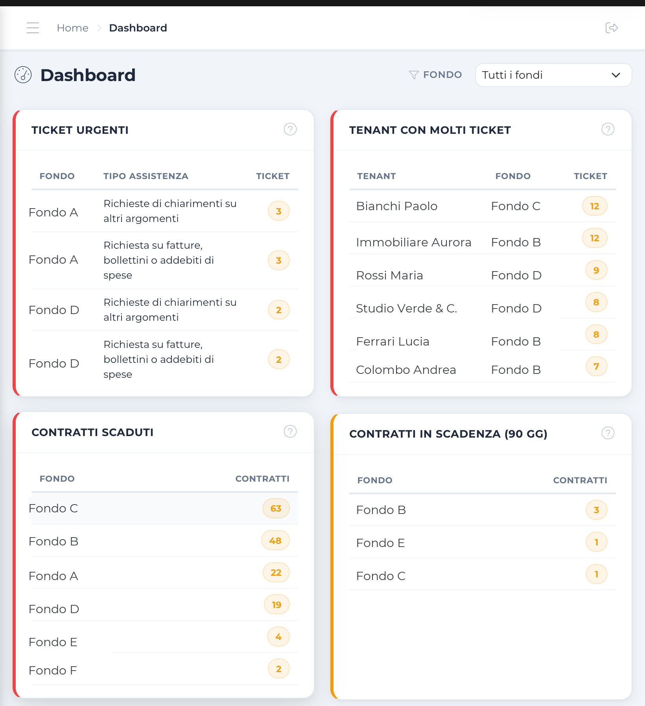Click badge 1 for Fondo C expiring contracts

click(596, 574)
